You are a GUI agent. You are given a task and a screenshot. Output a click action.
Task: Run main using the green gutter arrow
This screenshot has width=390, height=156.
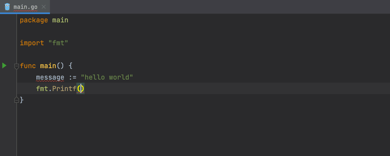click(4, 66)
